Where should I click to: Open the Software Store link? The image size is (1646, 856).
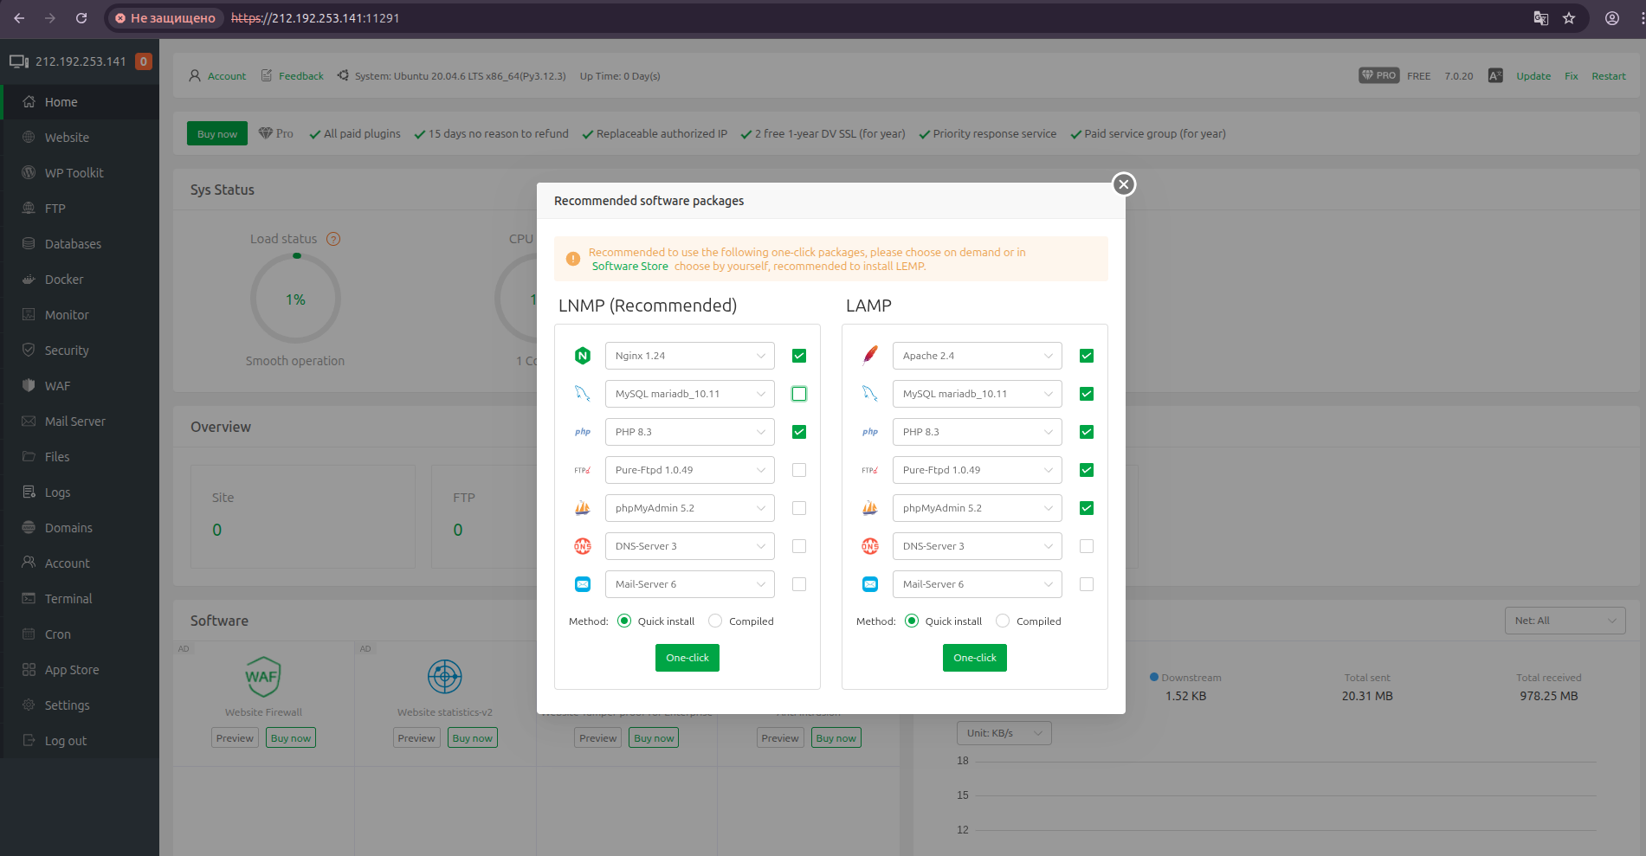[x=630, y=267]
